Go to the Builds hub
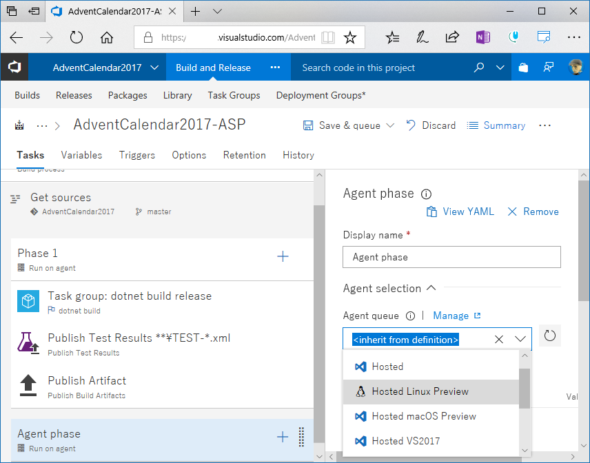Image resolution: width=590 pixels, height=463 pixels. tap(27, 95)
